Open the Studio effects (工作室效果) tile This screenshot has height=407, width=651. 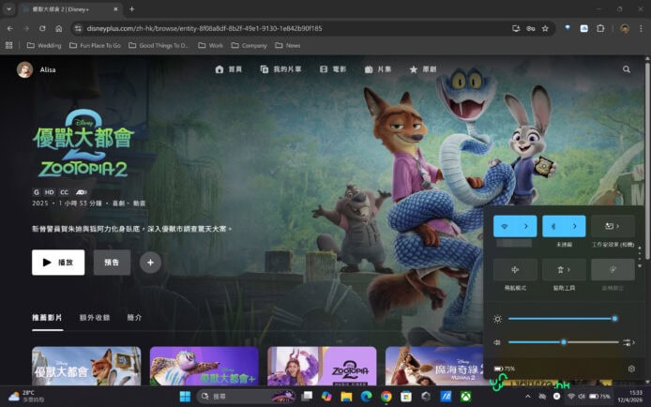click(613, 226)
